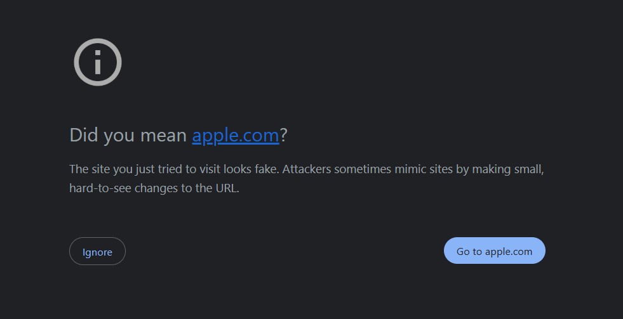Dismiss warning with the Ignore button

97,251
